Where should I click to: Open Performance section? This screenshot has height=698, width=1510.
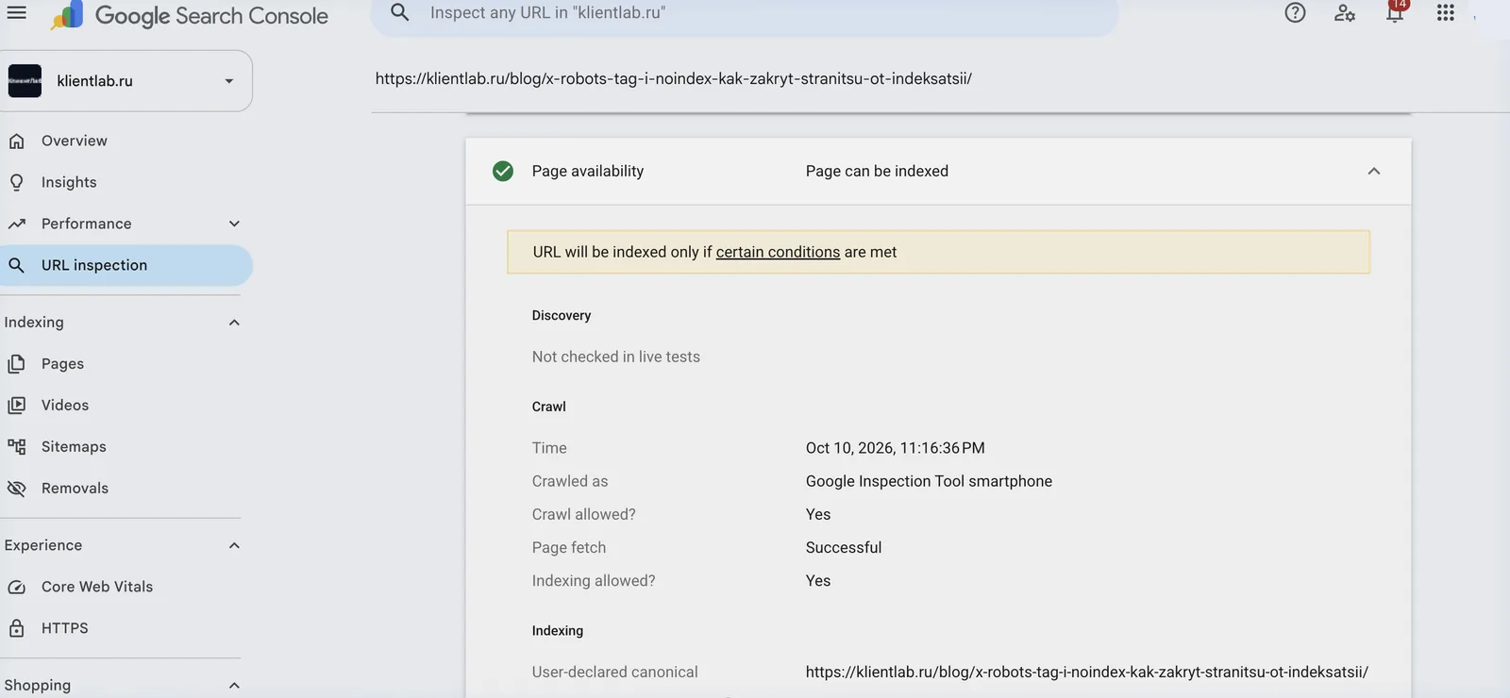click(87, 224)
